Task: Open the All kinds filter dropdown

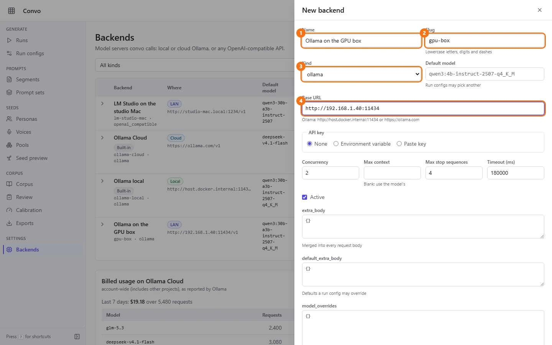Action: coord(195,65)
